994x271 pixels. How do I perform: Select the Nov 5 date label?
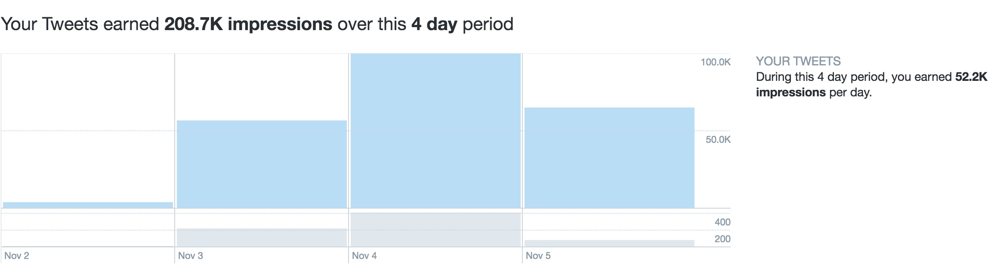click(x=538, y=256)
